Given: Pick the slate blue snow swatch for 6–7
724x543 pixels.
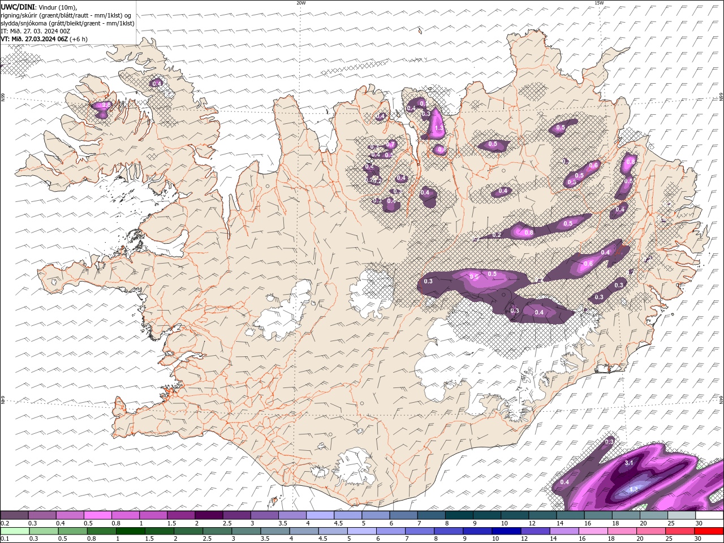Looking at the screenshot, I should 404,515.
